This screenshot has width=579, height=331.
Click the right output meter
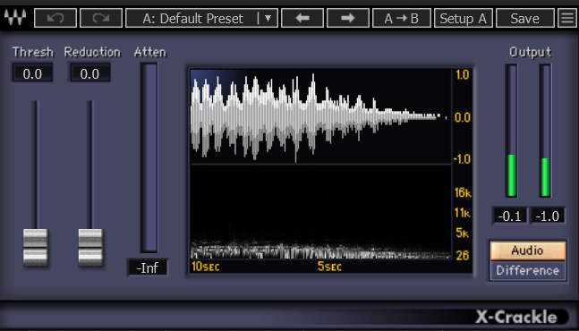click(x=545, y=131)
